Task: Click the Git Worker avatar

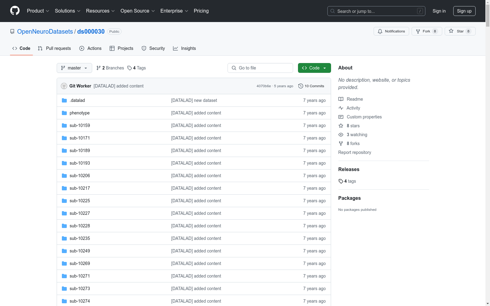Action: coord(64,86)
